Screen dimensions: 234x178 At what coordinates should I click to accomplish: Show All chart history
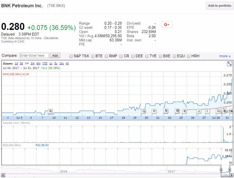(x=67, y=63)
